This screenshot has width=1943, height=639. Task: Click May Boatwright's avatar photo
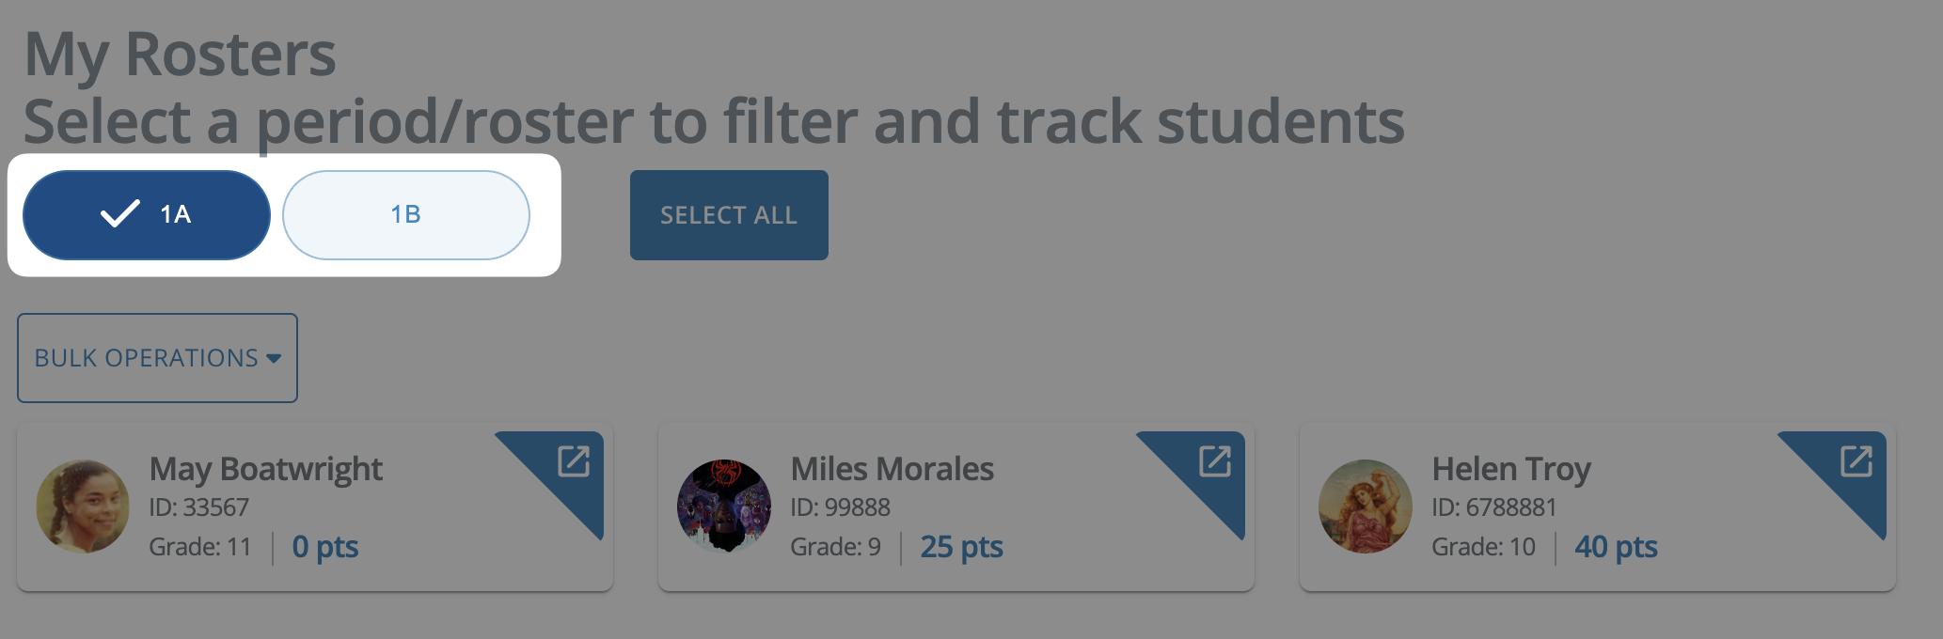83,507
